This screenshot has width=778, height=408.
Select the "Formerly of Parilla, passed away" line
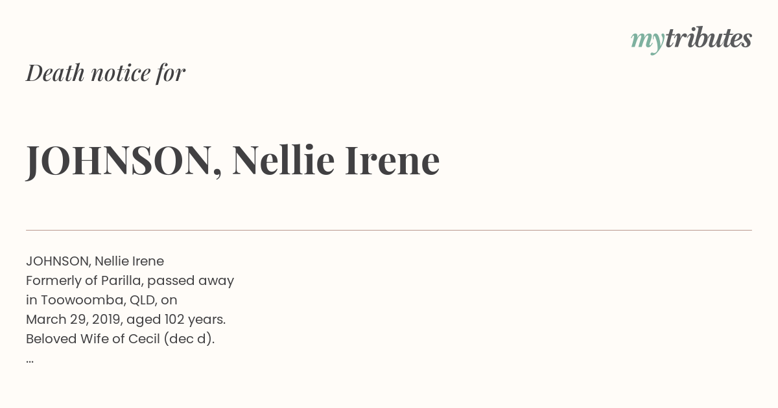(130, 281)
